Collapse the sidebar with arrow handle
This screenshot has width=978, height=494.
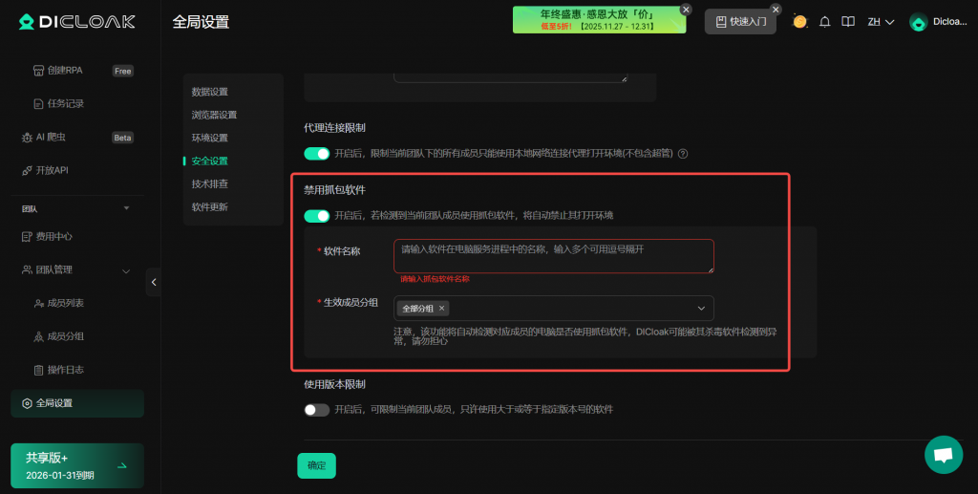click(x=153, y=282)
